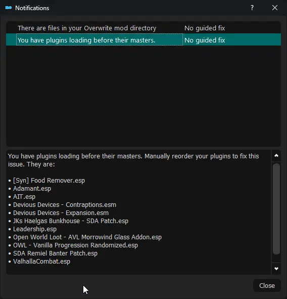
Task: Click the Adamant.esp list entry
Action: click(32, 189)
